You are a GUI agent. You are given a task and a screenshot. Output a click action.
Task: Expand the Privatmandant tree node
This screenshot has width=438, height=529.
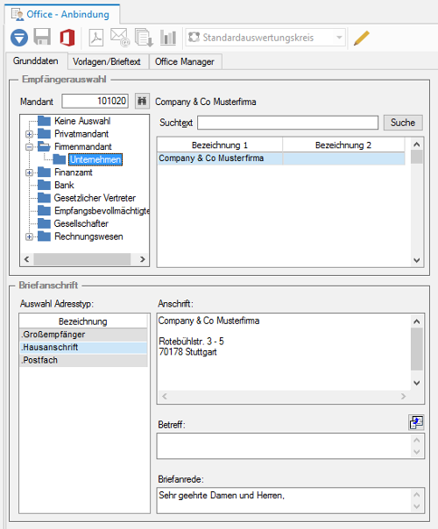pyautogui.click(x=30, y=134)
